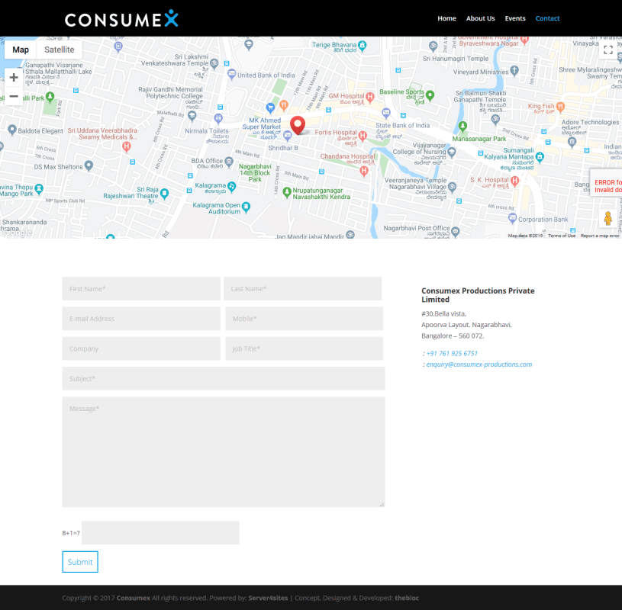
Task: Click the Sumangali Kalyana Mantapa marker
Action: pos(540,157)
